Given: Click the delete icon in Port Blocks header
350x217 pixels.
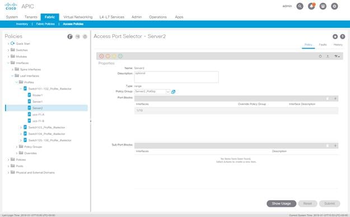Looking at the screenshot, I should click(x=328, y=98).
